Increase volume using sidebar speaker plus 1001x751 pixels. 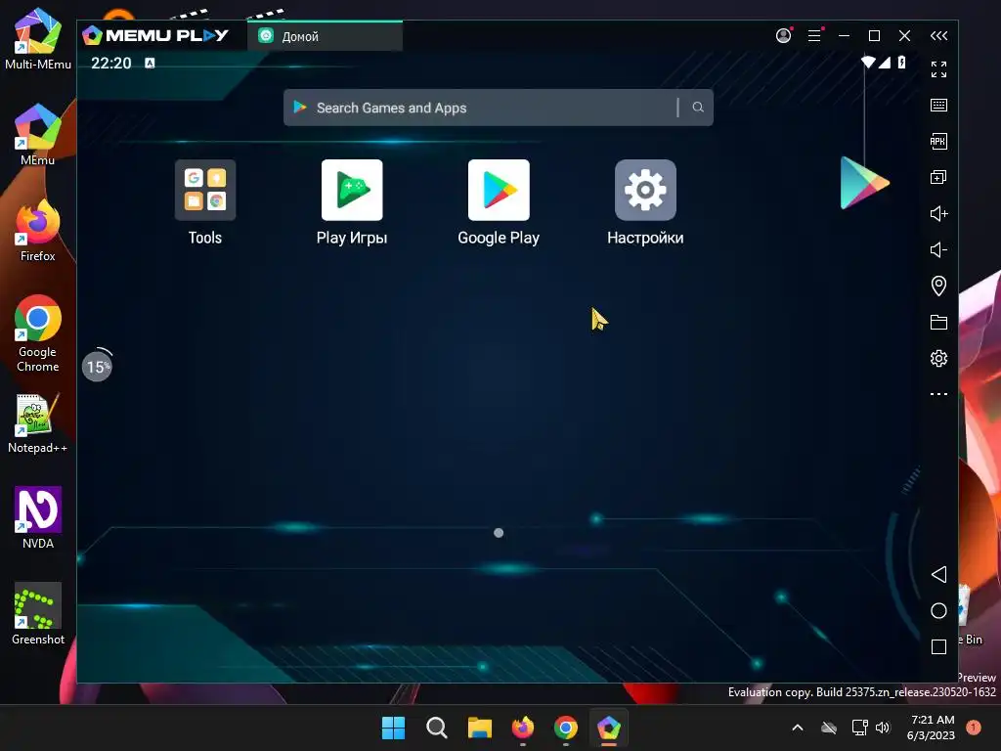(938, 213)
